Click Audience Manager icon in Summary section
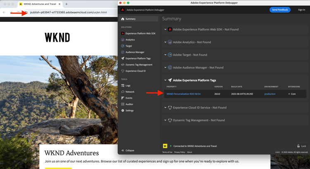The width and height of the screenshot is (310, 169). [169, 68]
